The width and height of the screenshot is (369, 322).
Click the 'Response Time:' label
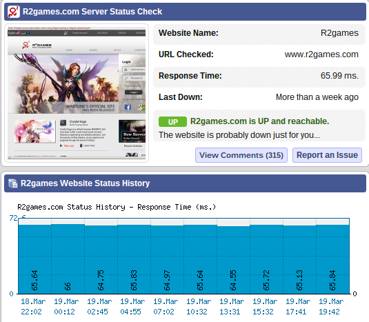[x=190, y=76]
